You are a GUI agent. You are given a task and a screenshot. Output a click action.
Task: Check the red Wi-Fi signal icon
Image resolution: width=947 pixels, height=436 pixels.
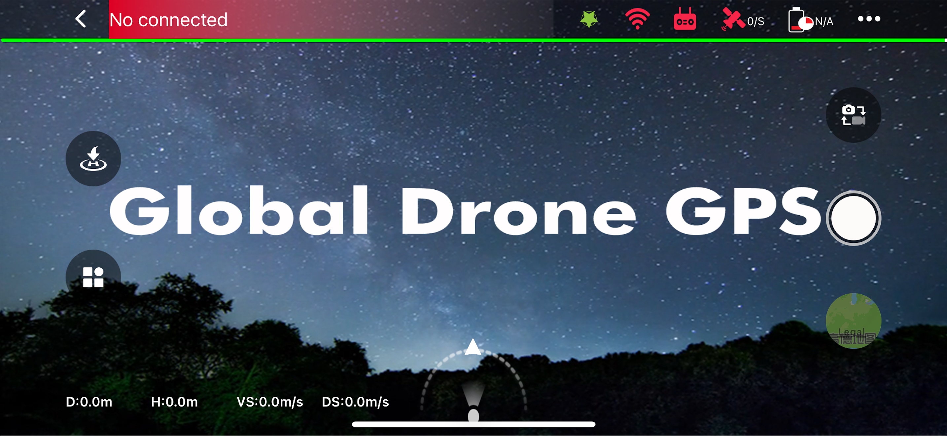(x=637, y=19)
